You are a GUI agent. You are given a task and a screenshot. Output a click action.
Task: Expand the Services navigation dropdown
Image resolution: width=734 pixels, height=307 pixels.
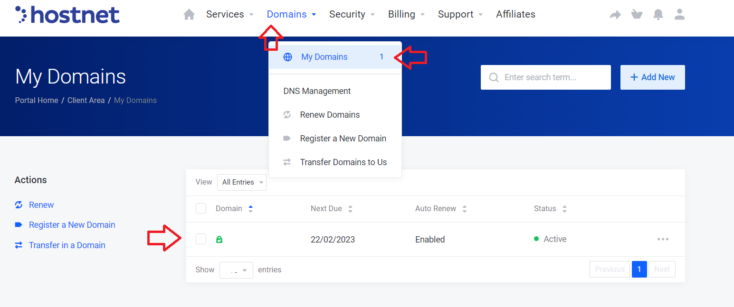coord(229,15)
